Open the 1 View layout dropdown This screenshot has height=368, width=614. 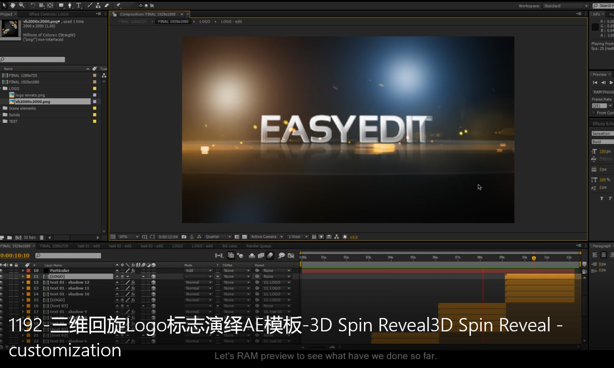tap(298, 236)
